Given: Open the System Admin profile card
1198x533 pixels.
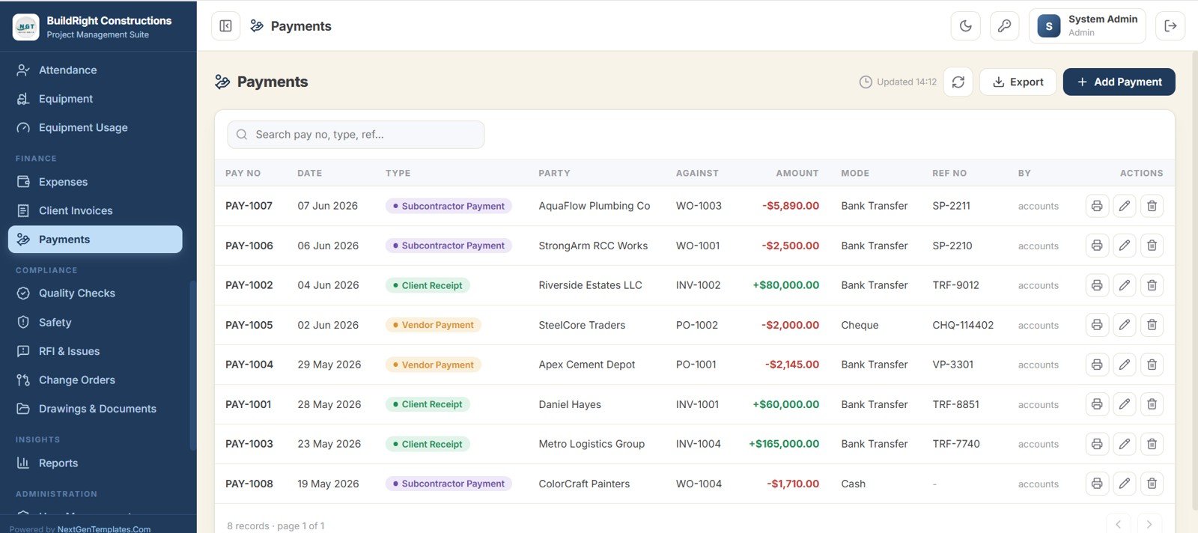Looking at the screenshot, I should (x=1087, y=26).
